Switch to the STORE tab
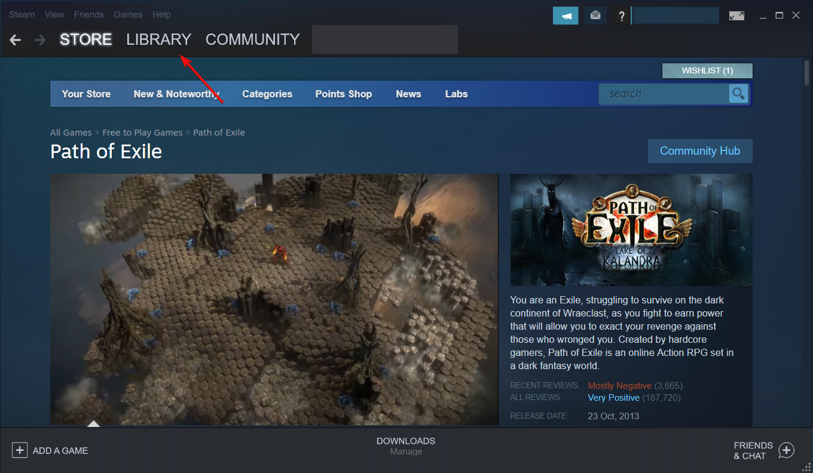813x473 pixels. click(x=86, y=39)
